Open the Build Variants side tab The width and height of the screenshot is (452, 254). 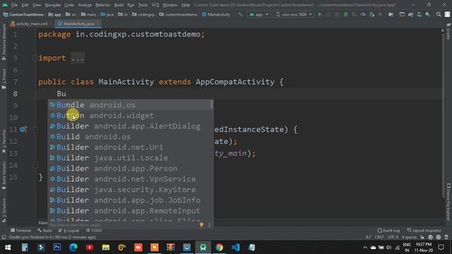4,175
